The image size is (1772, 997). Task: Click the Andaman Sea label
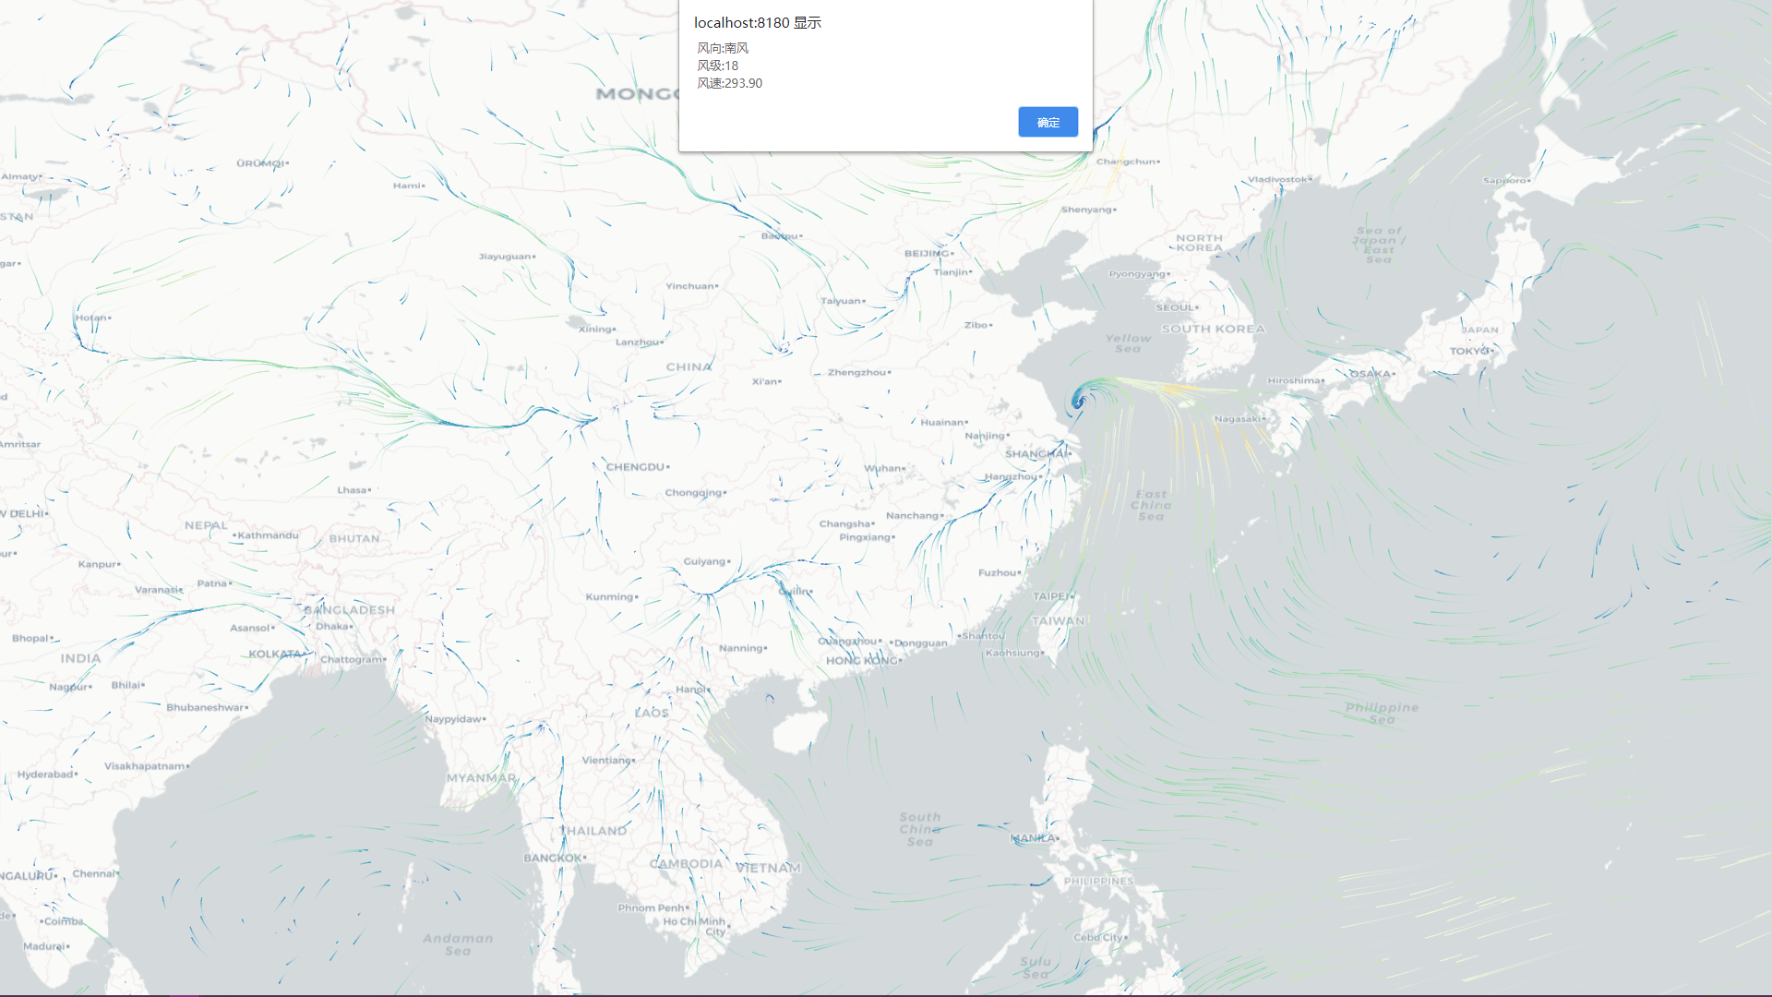tap(458, 944)
